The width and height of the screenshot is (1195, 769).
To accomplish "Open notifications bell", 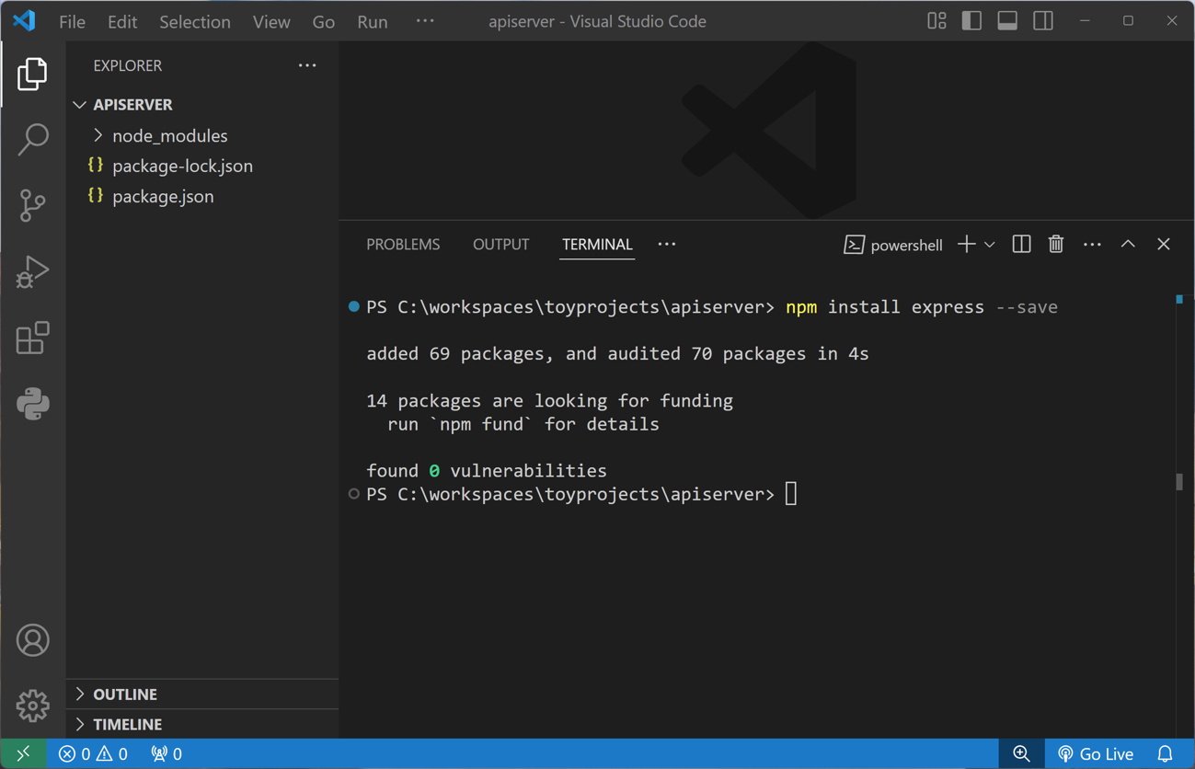I will pyautogui.click(x=1166, y=753).
